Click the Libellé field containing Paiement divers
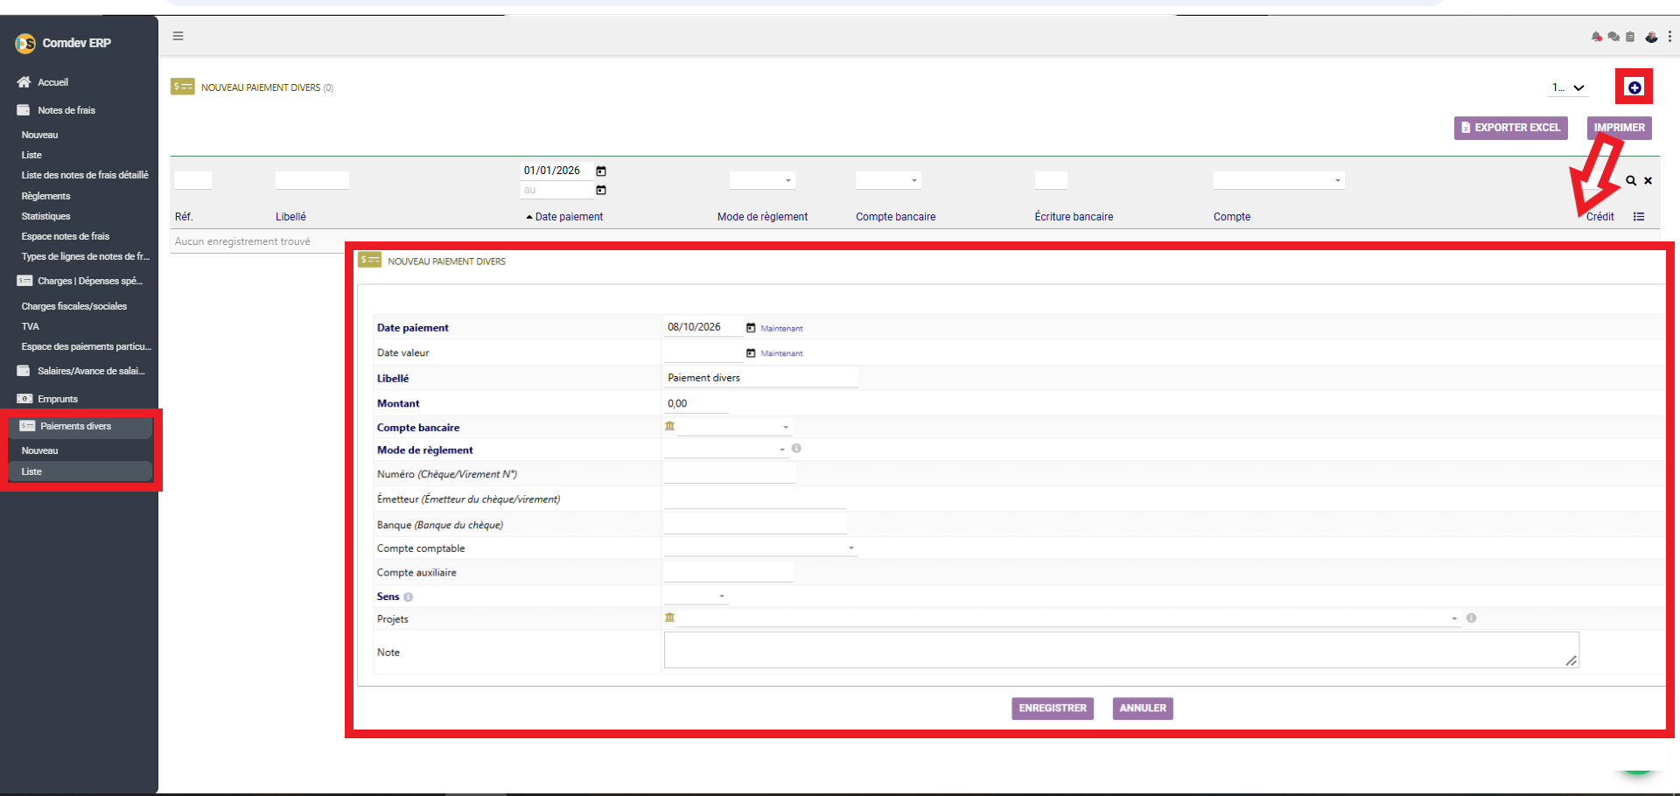The height and width of the screenshot is (796, 1680). [x=760, y=378]
